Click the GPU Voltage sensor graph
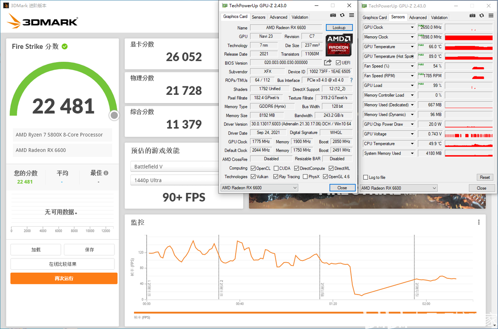Viewport: 498px width, 329px height. [468, 134]
